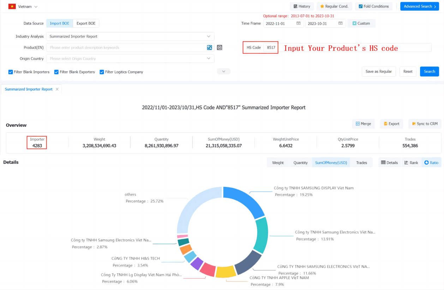Screen dimensions: 444x290
Task: Switch to Ratio view
Action: point(431,163)
